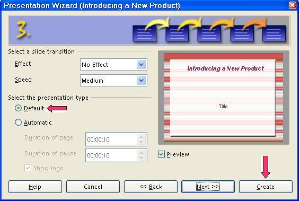This screenshot has height=201, width=300.
Task: Click the 'Select the presentation type' heading
Action: click(48, 98)
